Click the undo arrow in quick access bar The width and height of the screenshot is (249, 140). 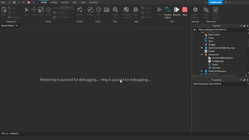(33, 2)
